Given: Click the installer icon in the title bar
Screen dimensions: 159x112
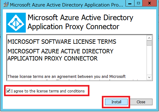Looking at the screenshot, I should coord(6,4).
